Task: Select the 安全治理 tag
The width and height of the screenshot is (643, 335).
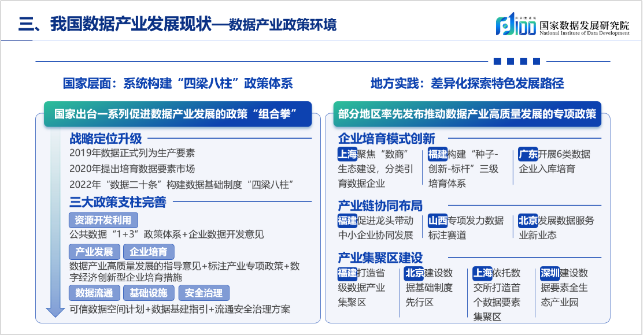Action: [x=204, y=292]
